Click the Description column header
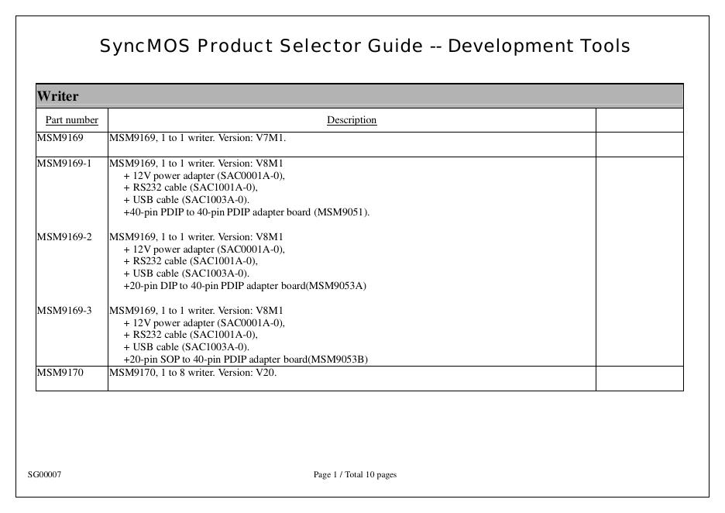This screenshot has height=513, width=725. point(352,120)
